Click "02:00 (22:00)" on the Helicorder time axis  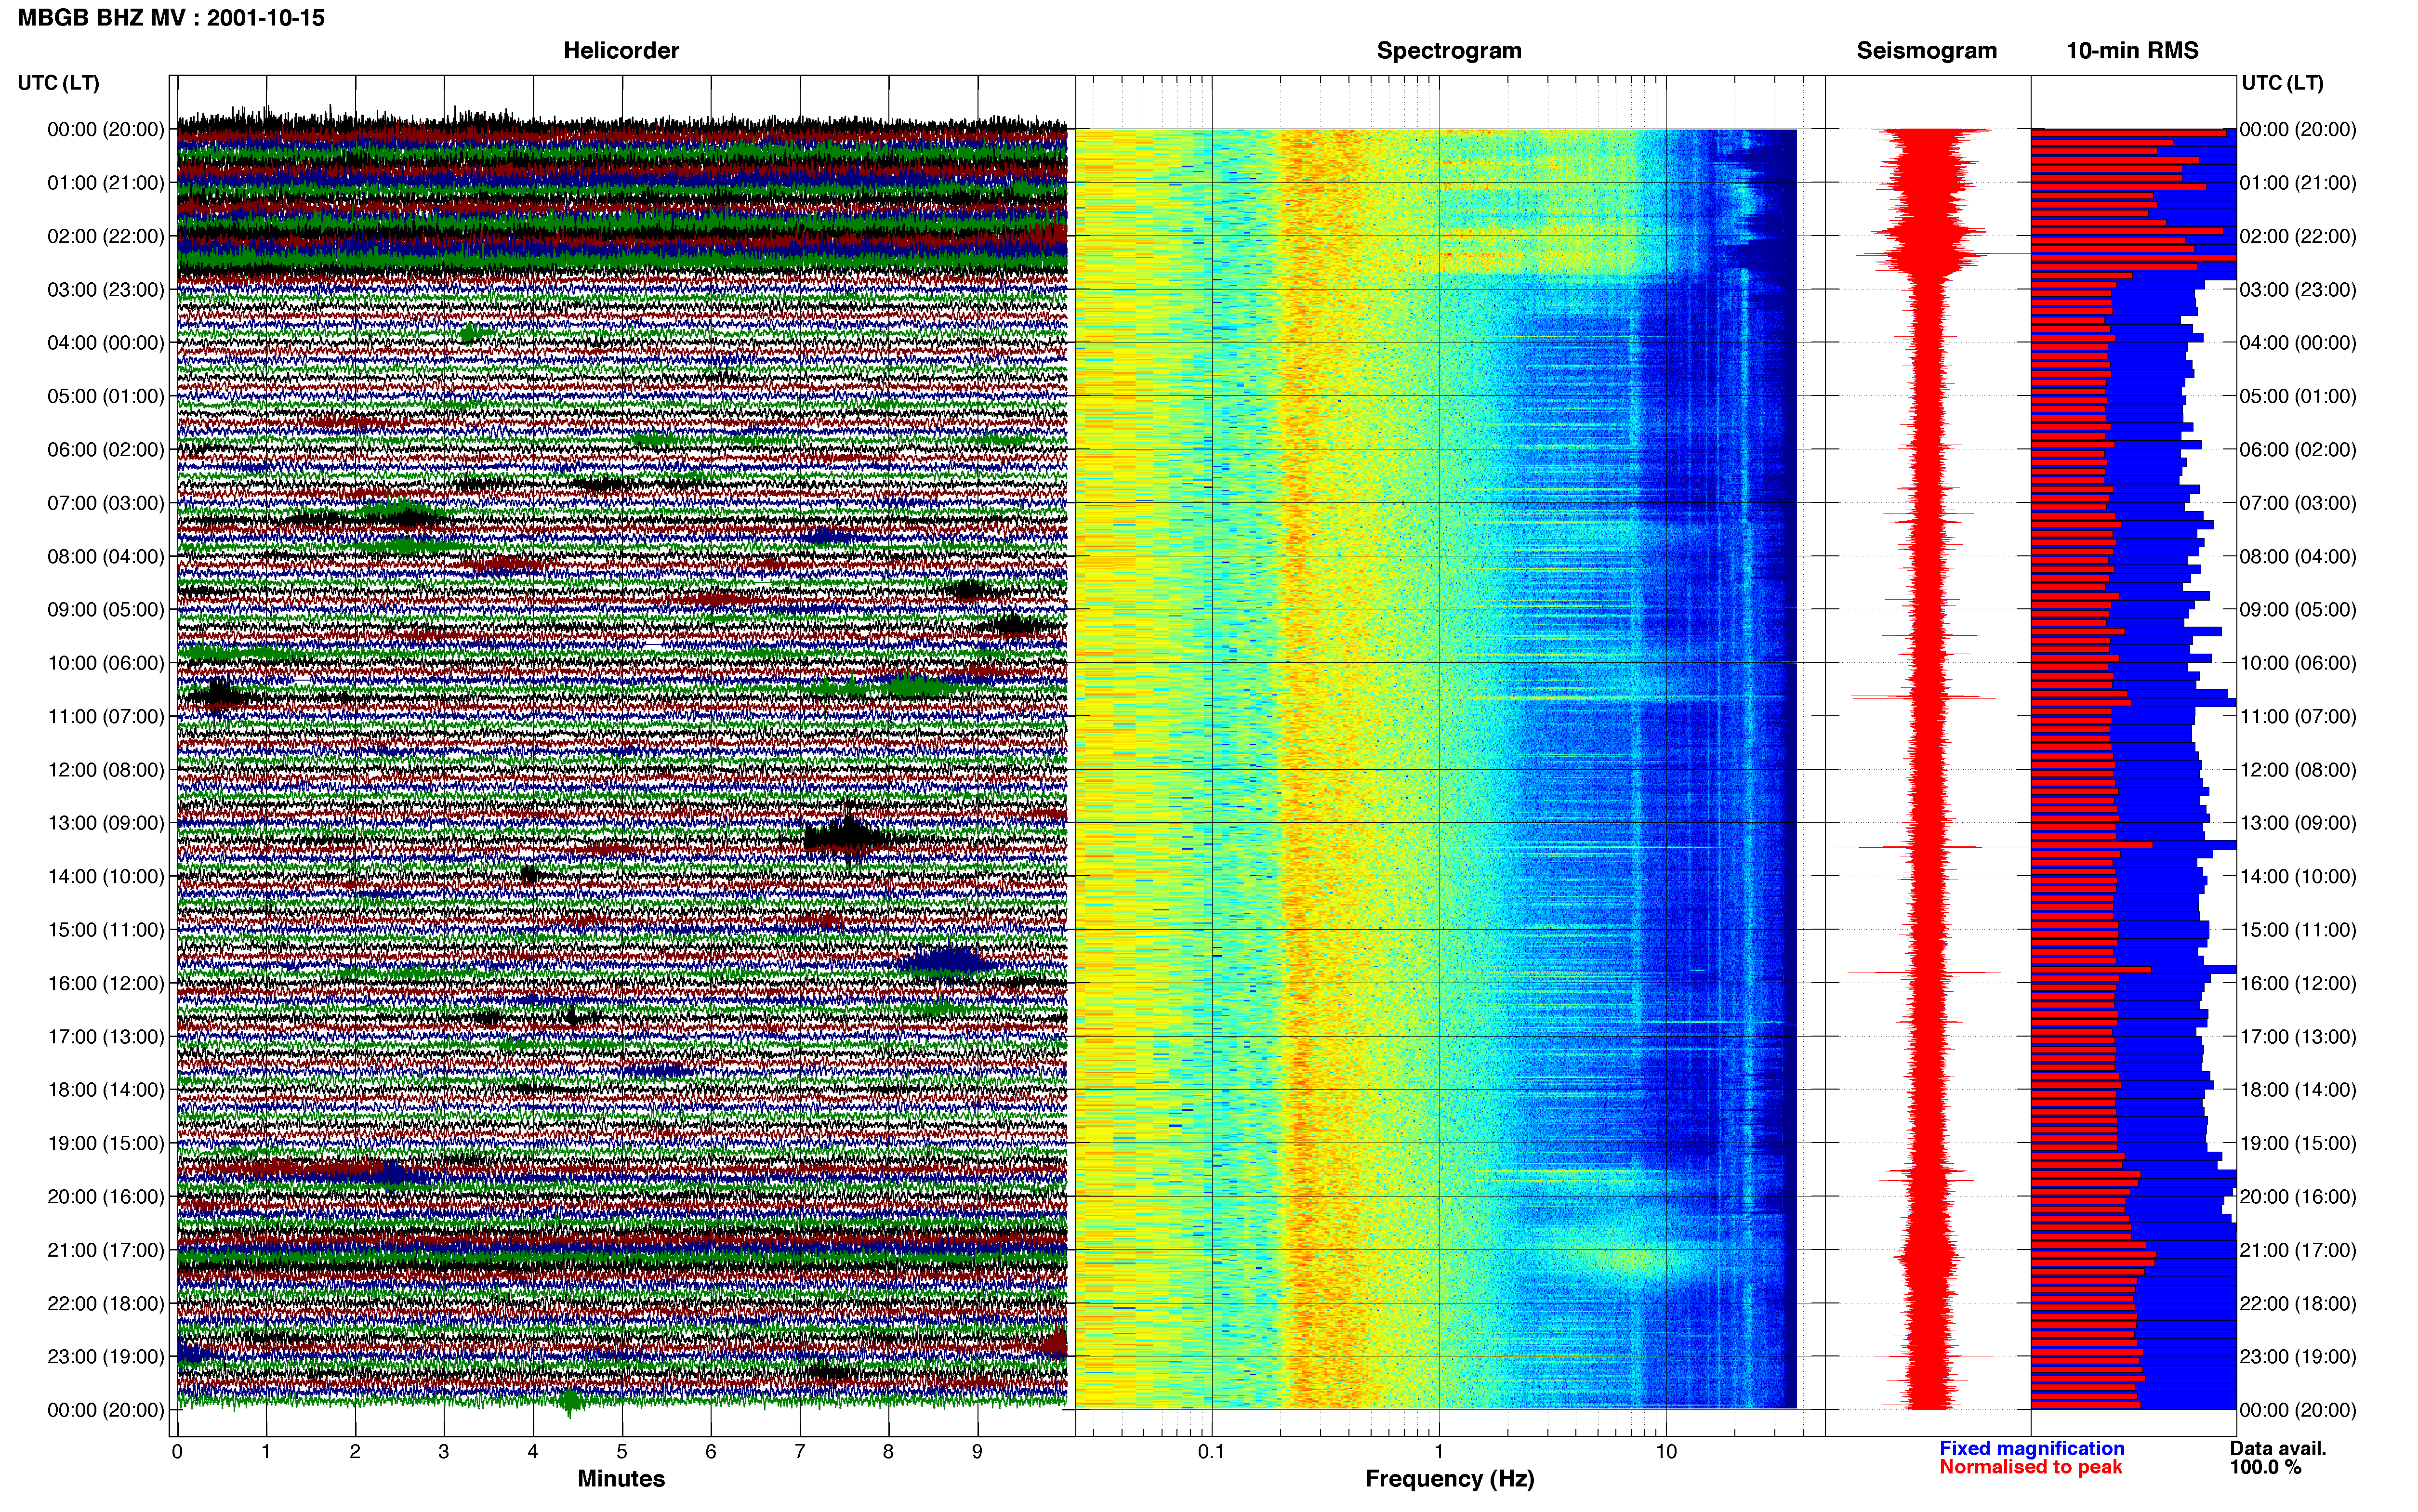[105, 236]
